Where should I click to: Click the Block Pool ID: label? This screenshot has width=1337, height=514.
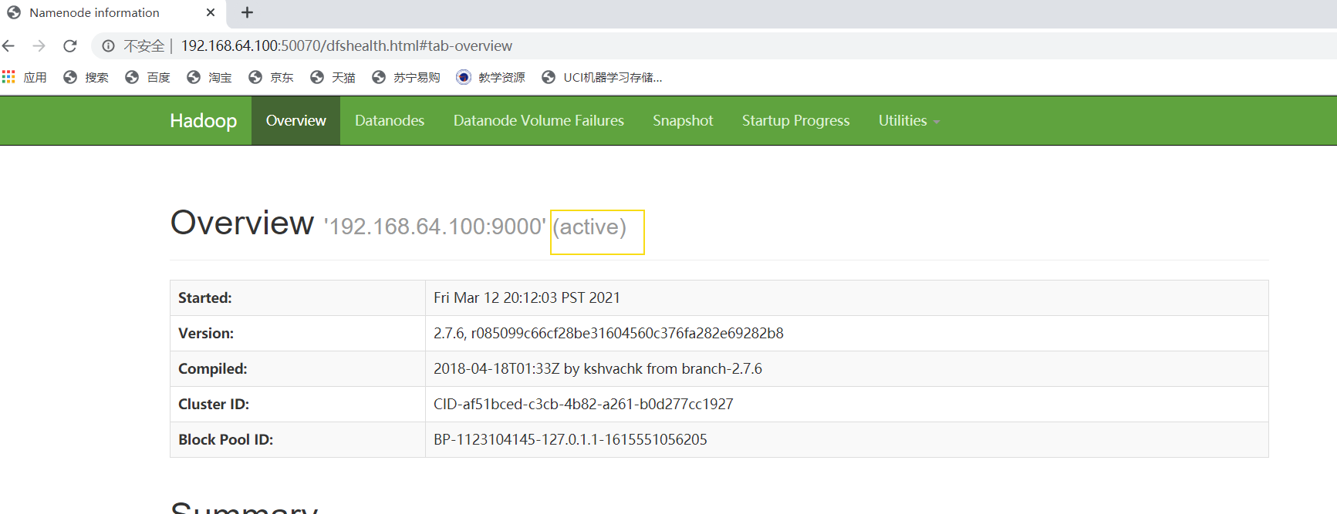coord(226,440)
